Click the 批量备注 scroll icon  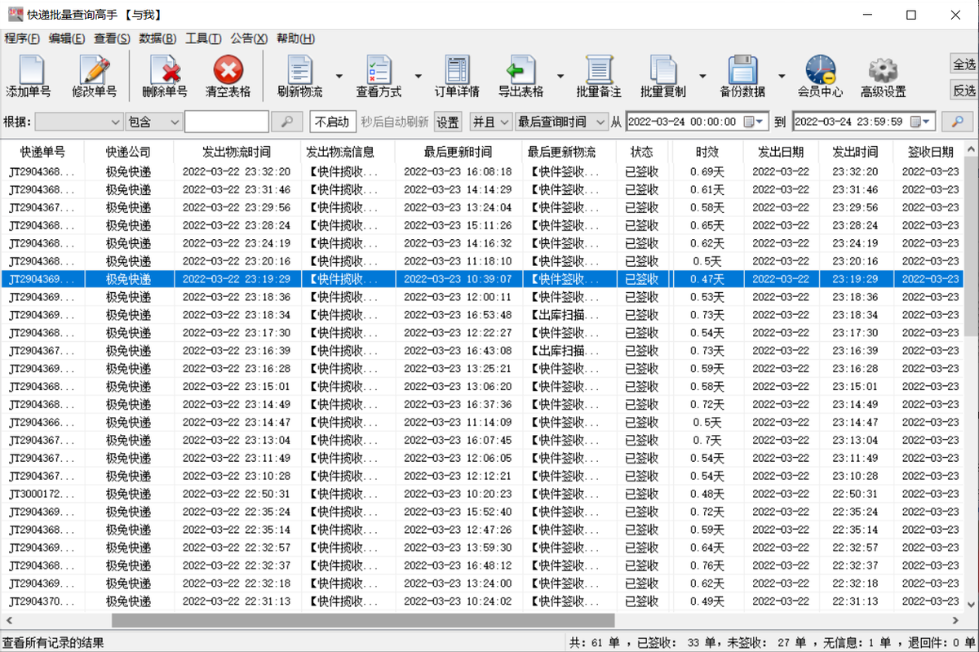(x=599, y=70)
